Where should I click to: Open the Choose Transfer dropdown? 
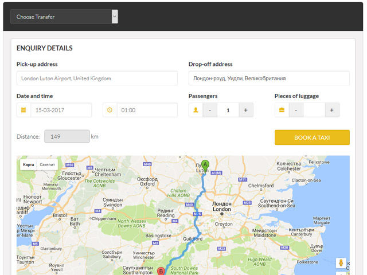64,17
